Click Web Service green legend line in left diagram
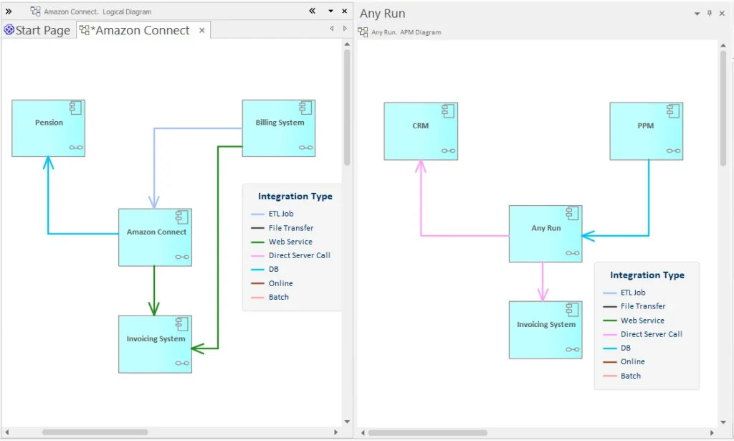734x441 pixels. 257,242
